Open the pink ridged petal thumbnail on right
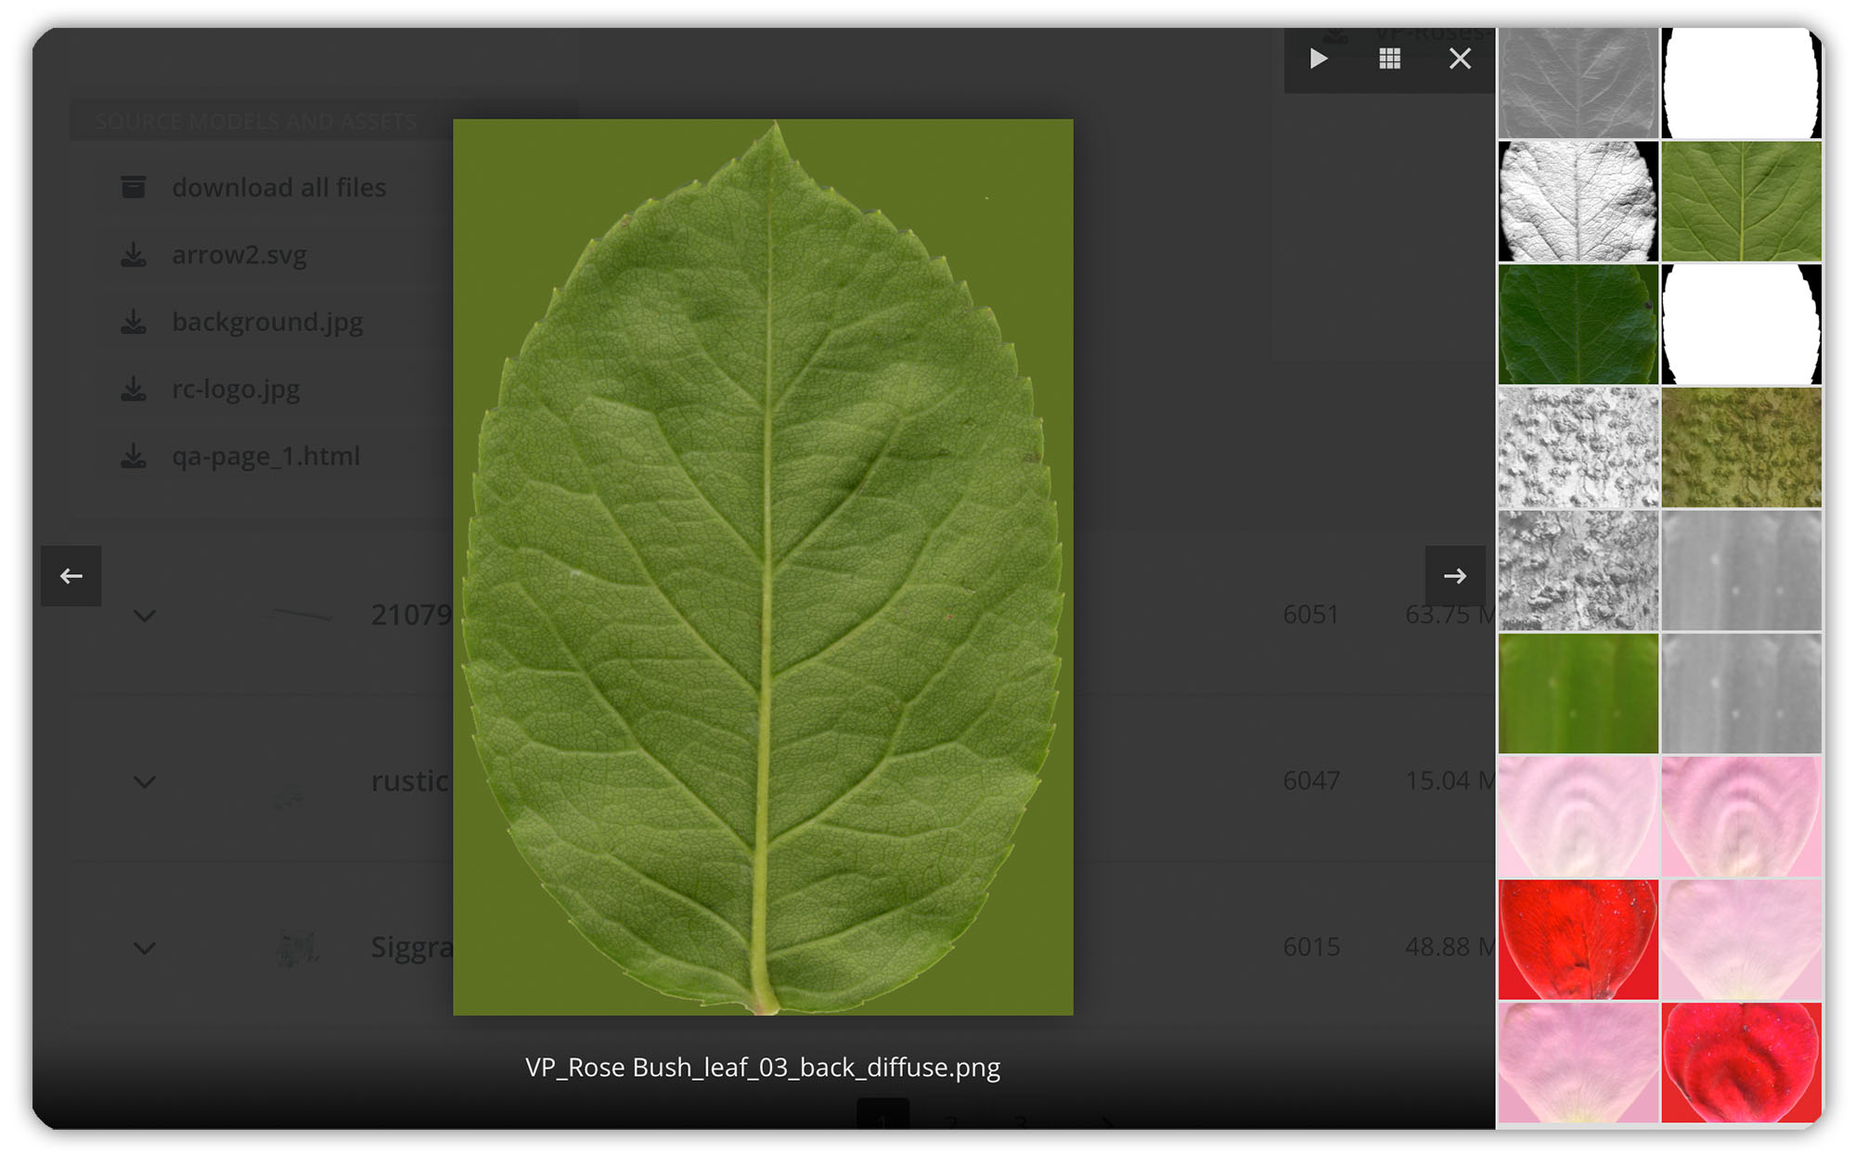 [1742, 816]
